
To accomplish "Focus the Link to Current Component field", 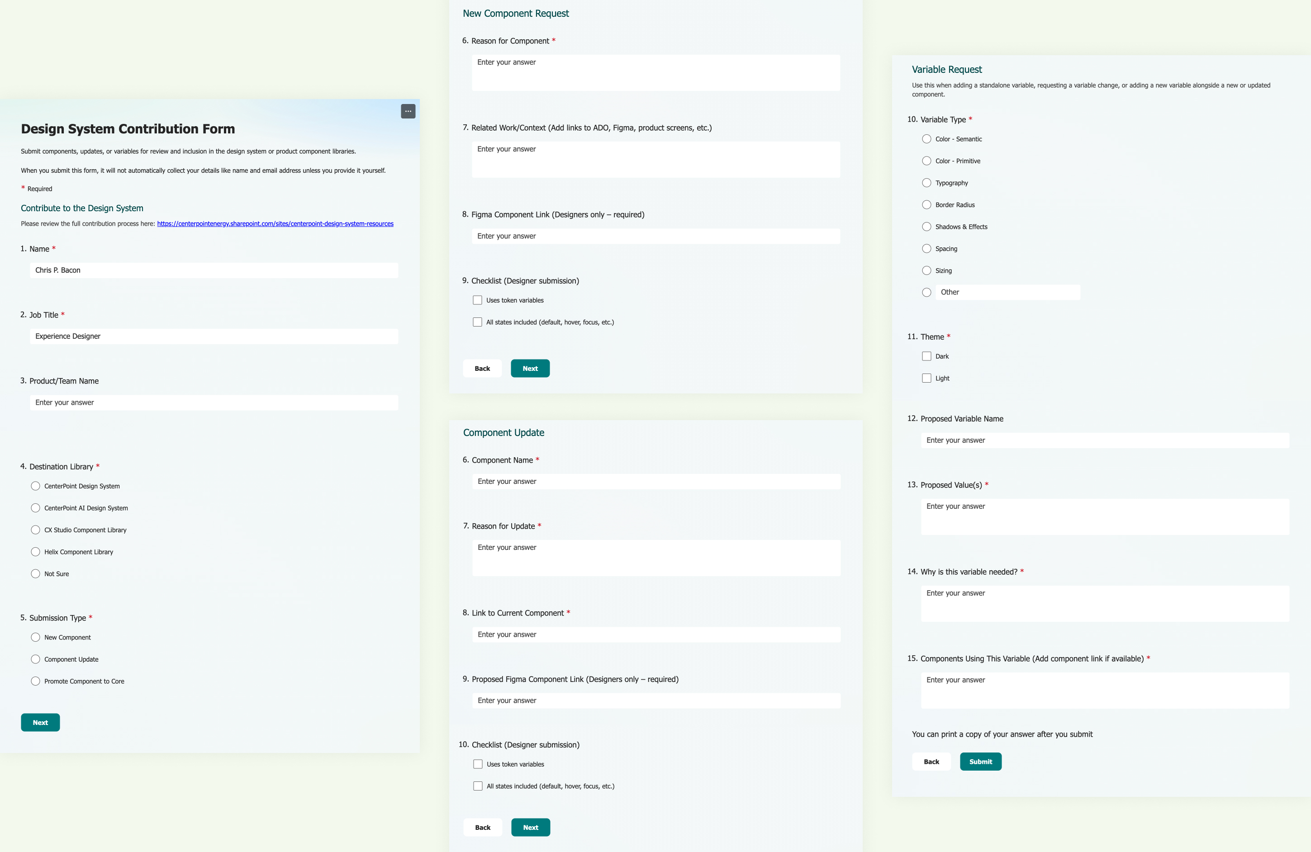I will (x=656, y=634).
